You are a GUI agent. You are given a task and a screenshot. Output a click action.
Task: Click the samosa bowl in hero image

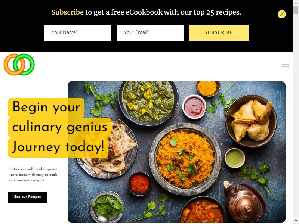[251, 121]
